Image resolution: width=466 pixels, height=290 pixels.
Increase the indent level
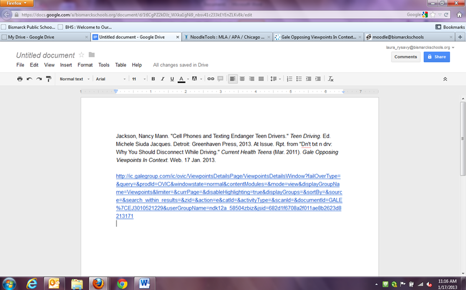pyautogui.click(x=318, y=79)
